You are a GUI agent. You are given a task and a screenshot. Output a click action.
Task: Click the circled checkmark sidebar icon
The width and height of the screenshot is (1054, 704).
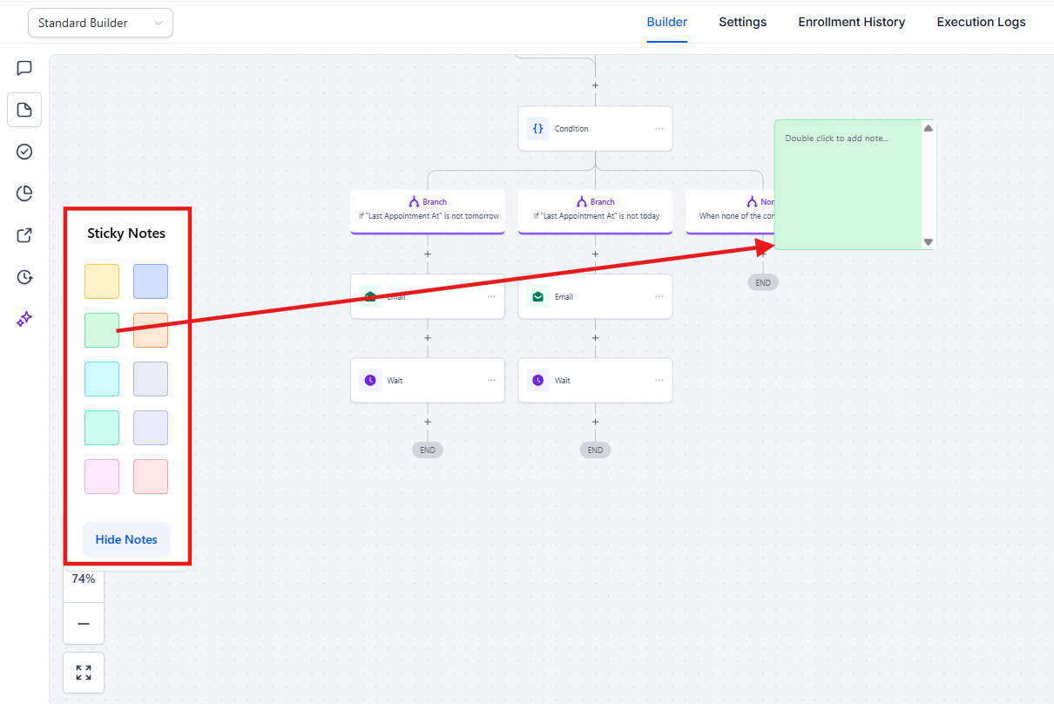(x=24, y=152)
